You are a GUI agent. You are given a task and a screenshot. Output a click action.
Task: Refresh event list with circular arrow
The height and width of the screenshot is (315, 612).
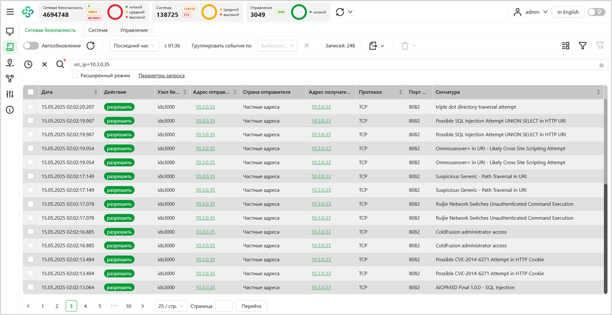91,46
